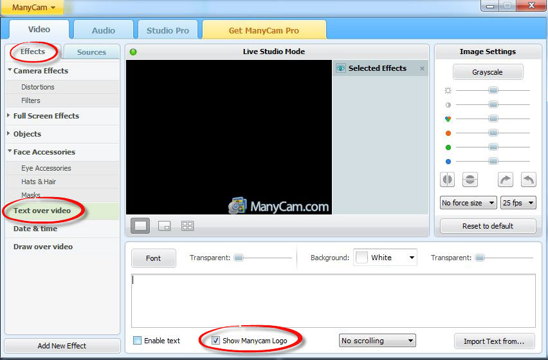The width and height of the screenshot is (548, 360).
Task: Open the Font button
Action: point(154,258)
